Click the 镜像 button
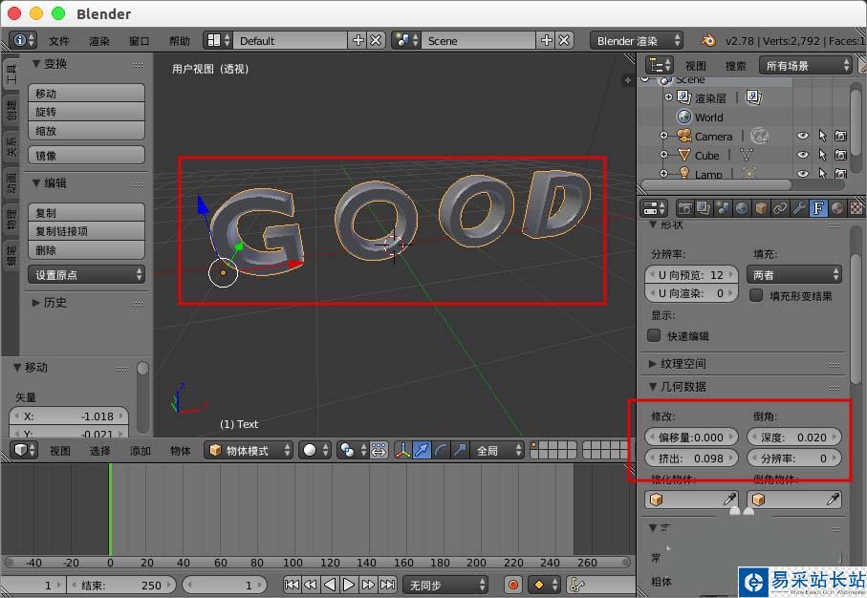This screenshot has width=867, height=598. 88,155
